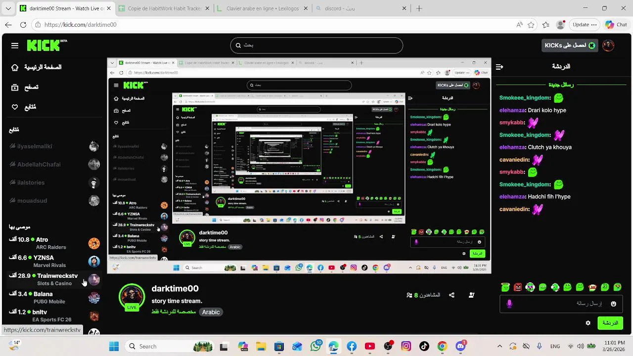This screenshot has width=633, height=356.
Task: Click the green chat send button
Action: pos(610,323)
